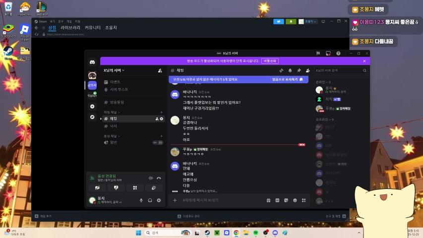Start screen share in voice panel
This screenshot has width=423, height=238.
pos(116,188)
